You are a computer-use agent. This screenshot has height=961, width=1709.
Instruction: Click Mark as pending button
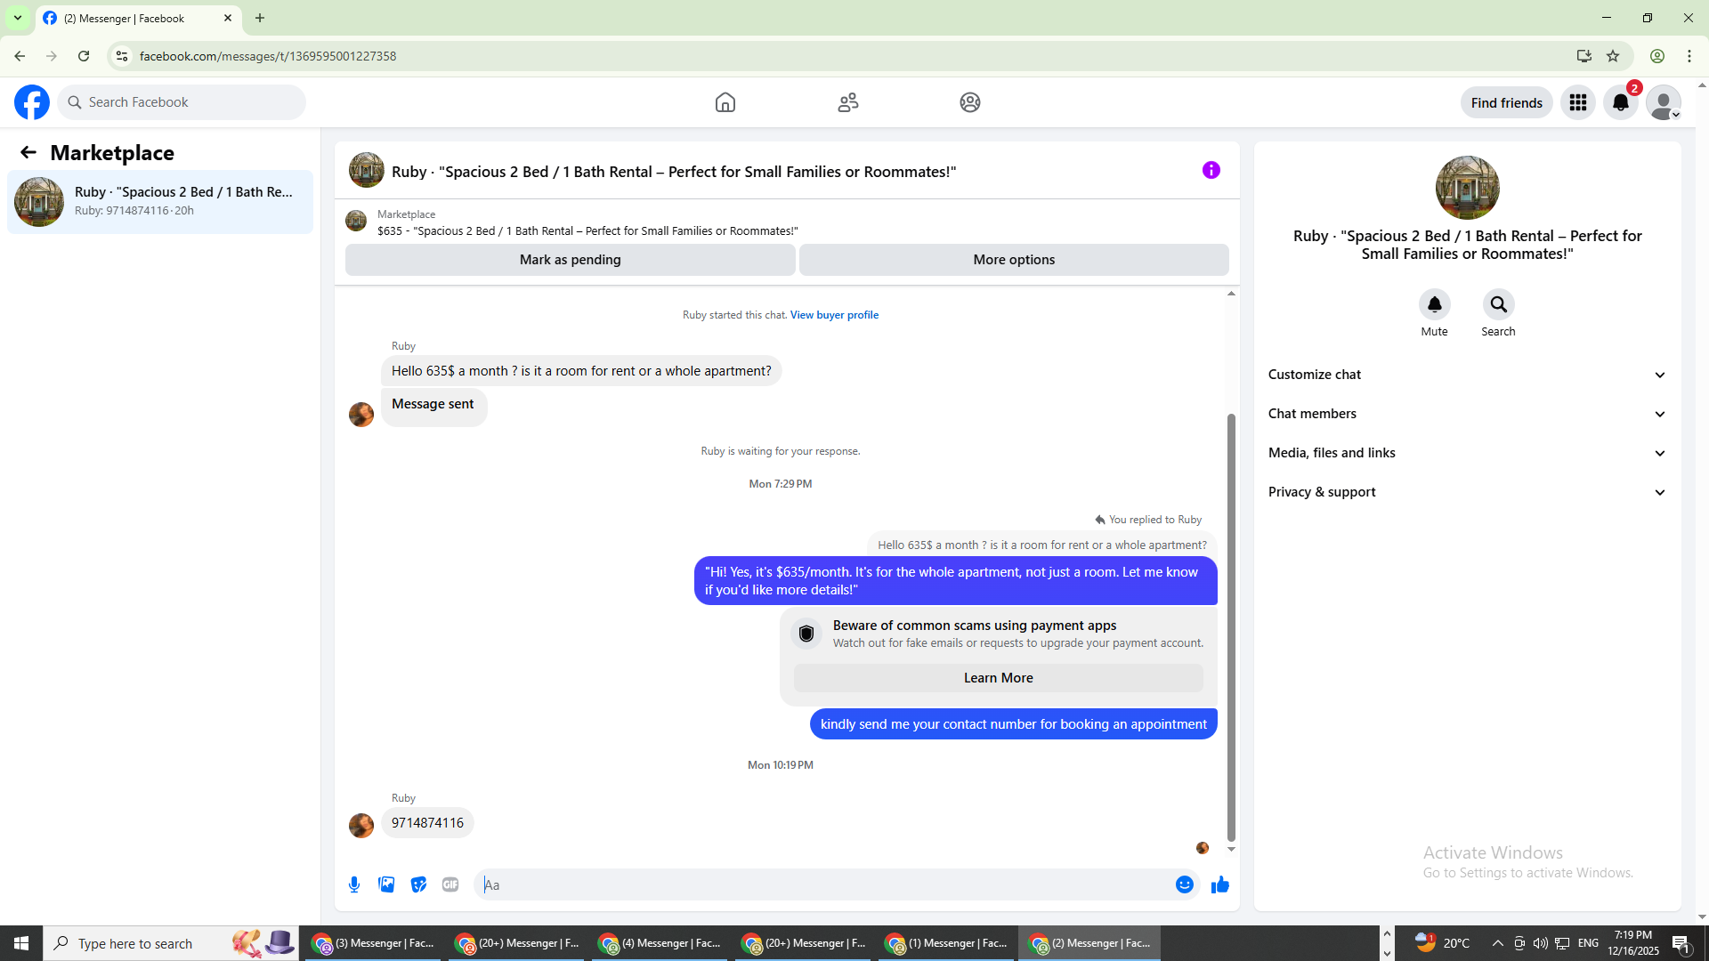point(571,260)
